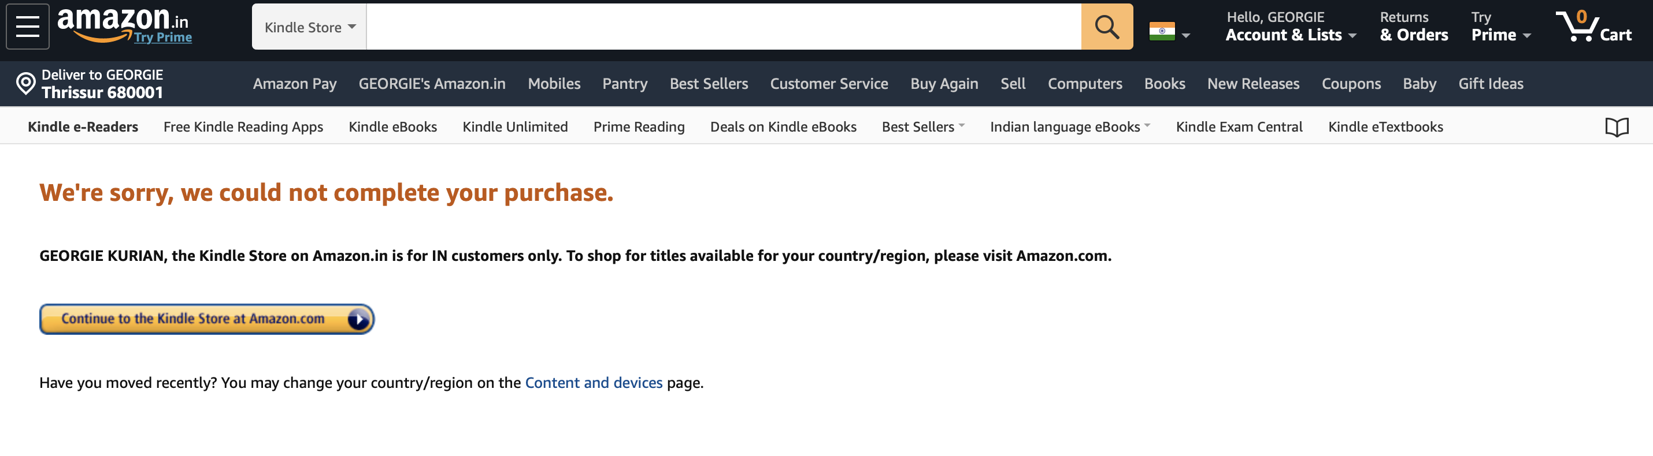Expand the Indian language eBooks dropdown
Screen dimensions: 1653x456
(1069, 126)
